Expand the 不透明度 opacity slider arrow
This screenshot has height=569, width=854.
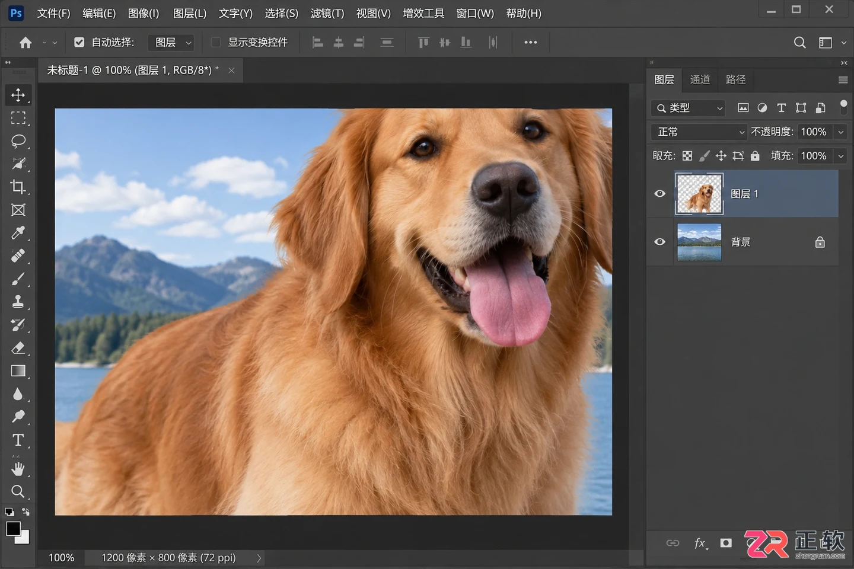(841, 132)
